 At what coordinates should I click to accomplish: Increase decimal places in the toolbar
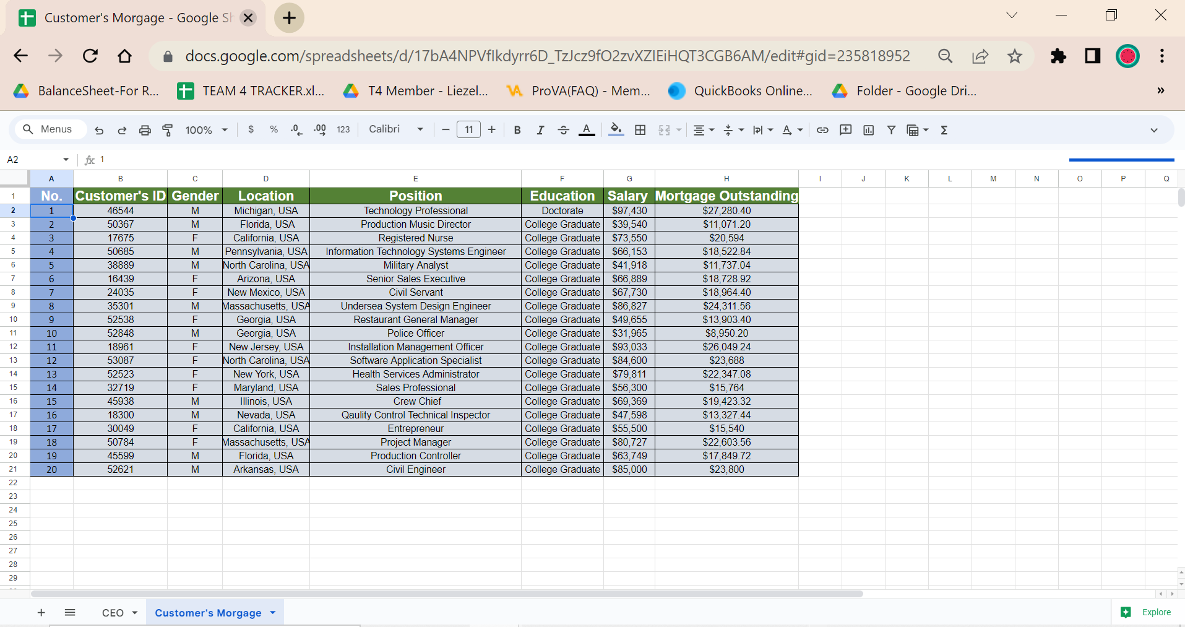(320, 130)
